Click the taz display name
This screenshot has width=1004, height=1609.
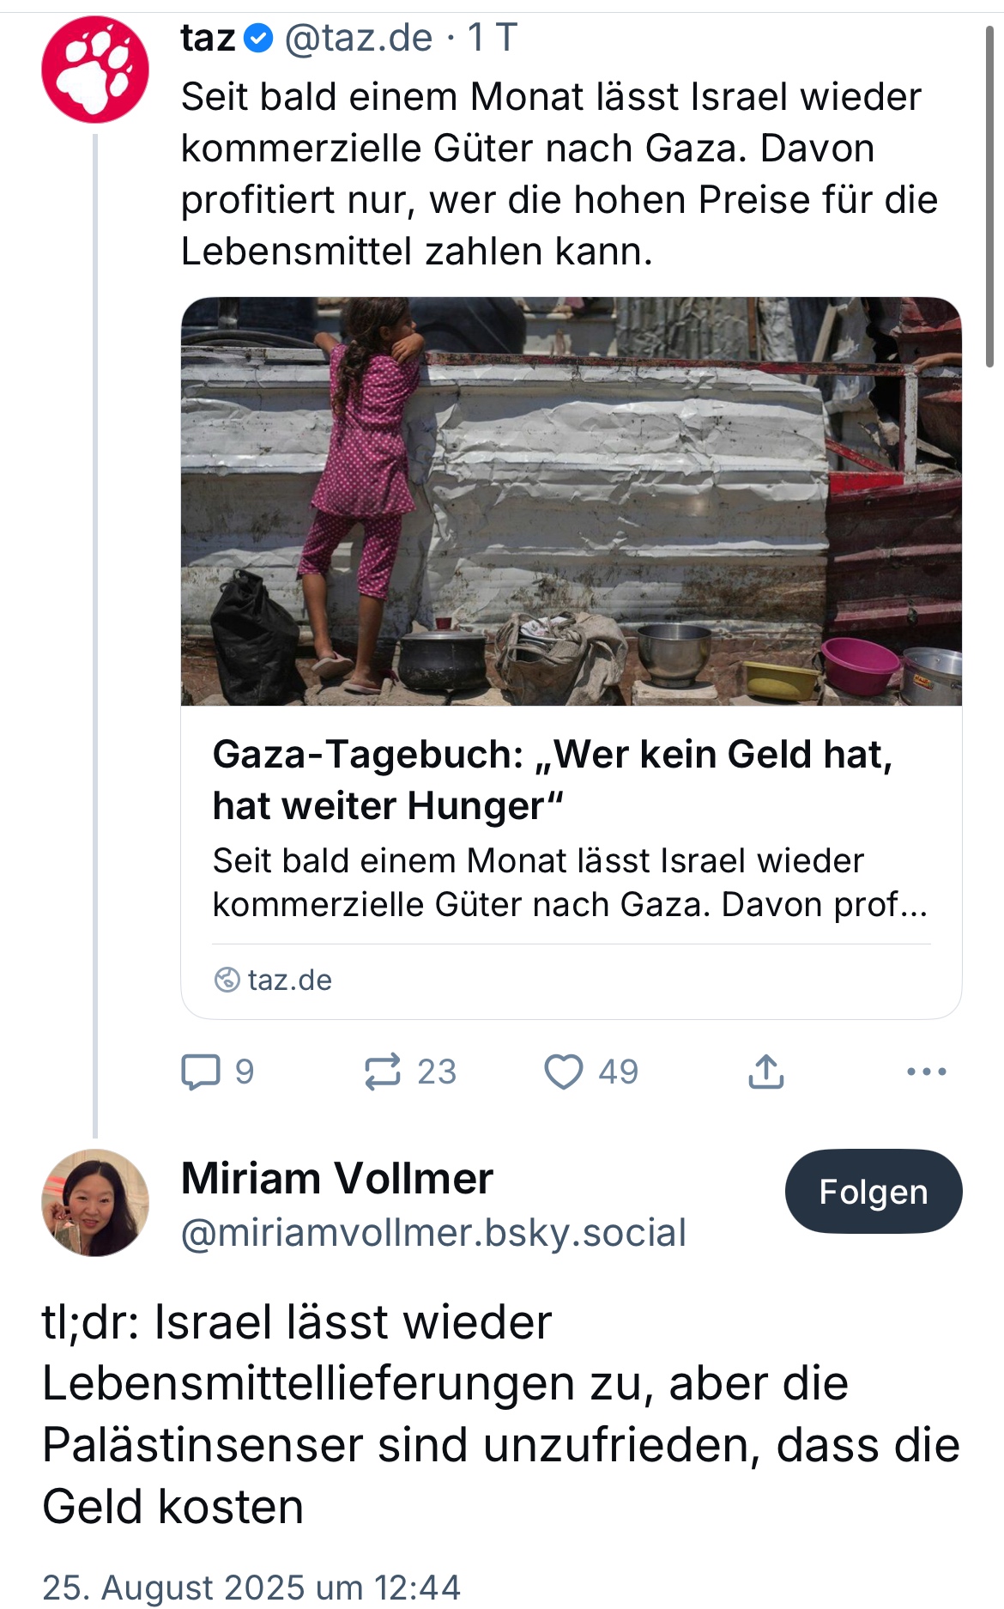(x=208, y=39)
